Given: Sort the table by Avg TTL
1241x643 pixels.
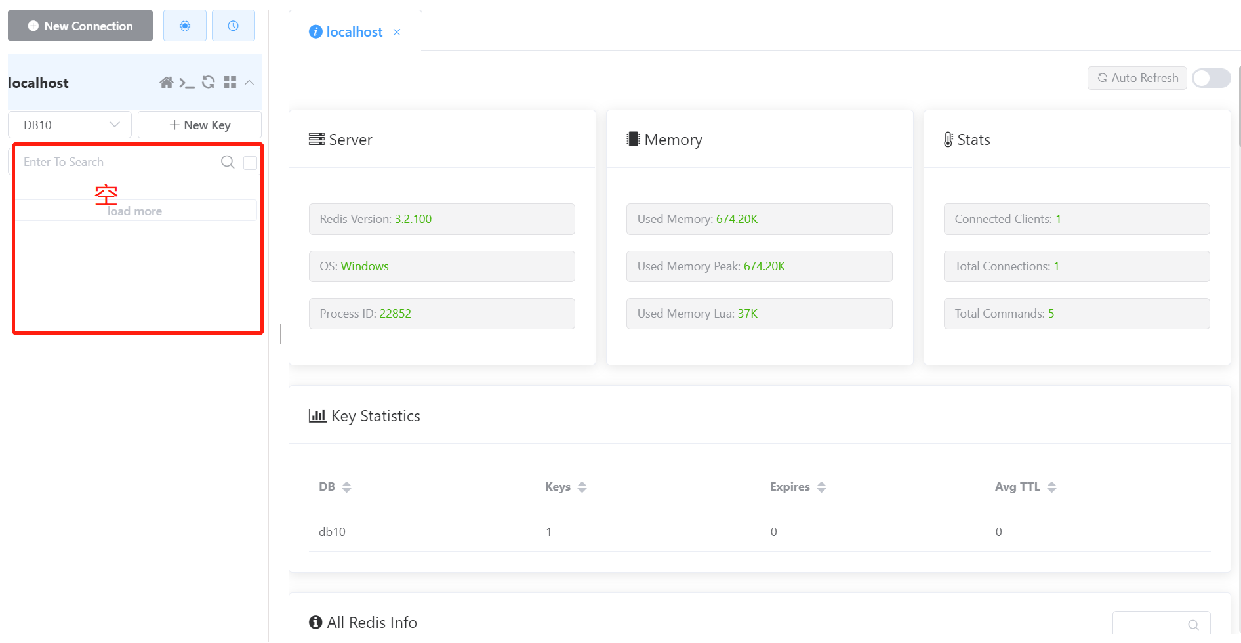Looking at the screenshot, I should coord(1051,487).
